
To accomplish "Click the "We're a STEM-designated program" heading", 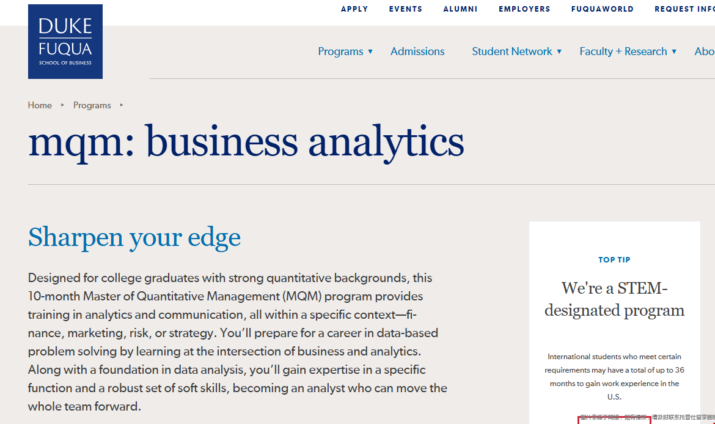I will [614, 299].
